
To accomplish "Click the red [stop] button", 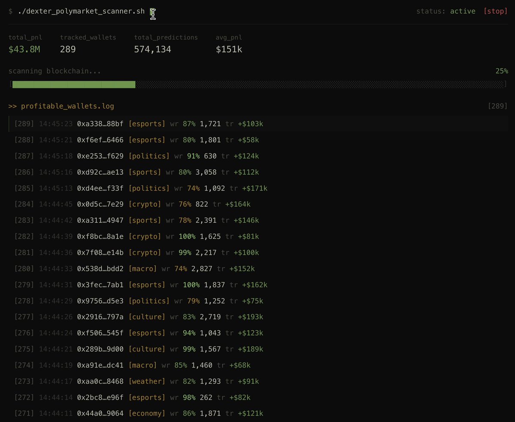I will tap(495, 11).
